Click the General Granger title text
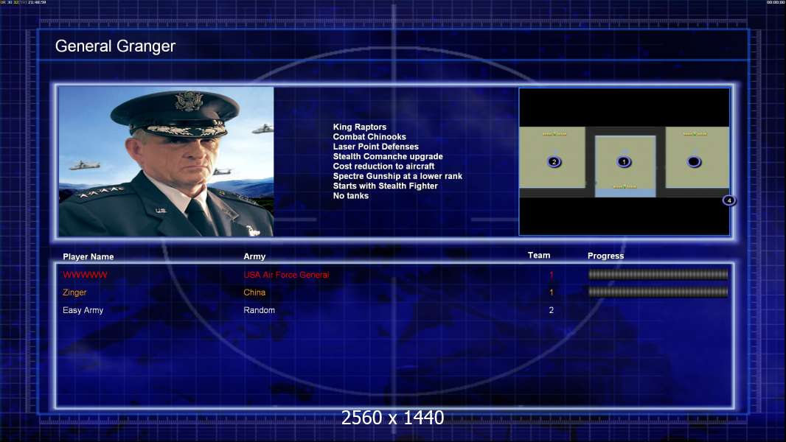Screen dimensions: 786x442 [x=115, y=46]
